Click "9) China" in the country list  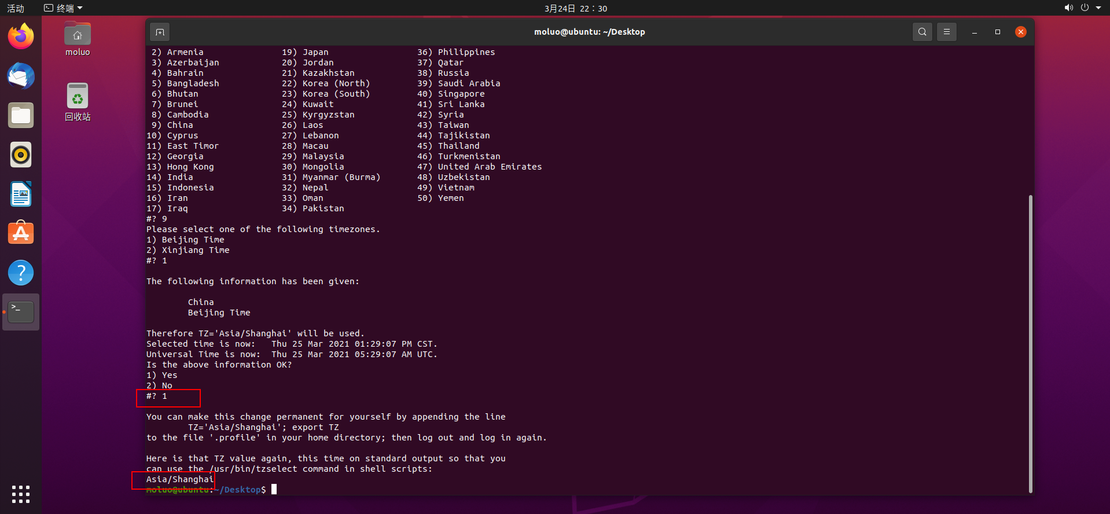click(172, 125)
